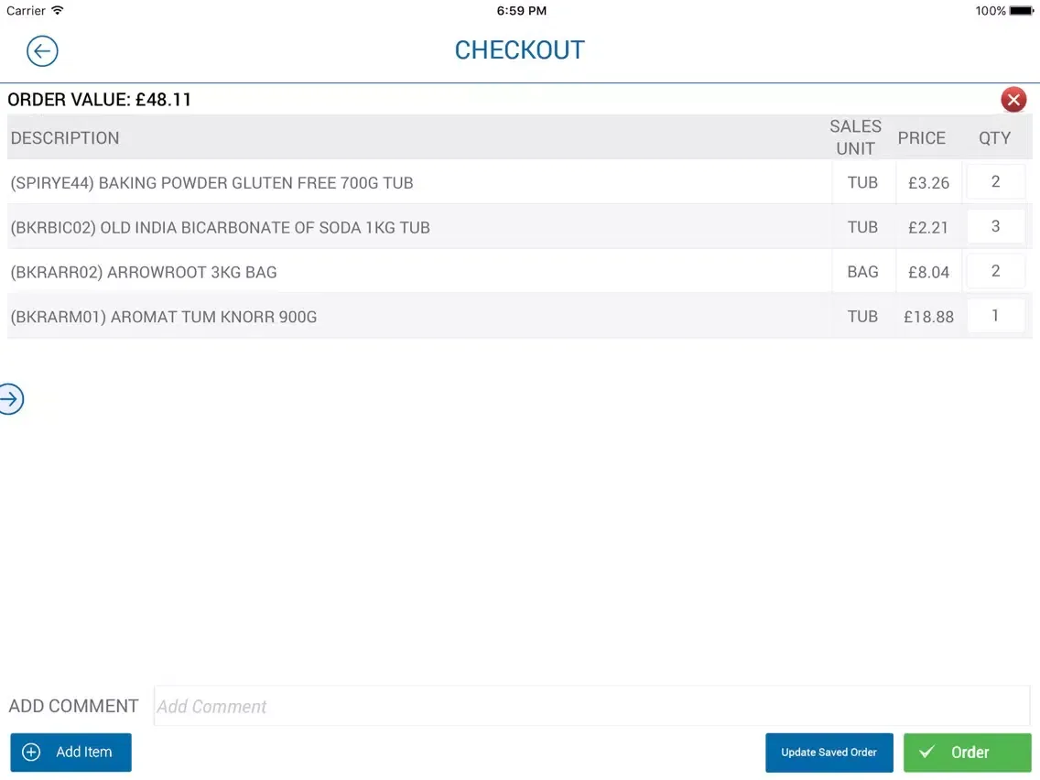Click Update Saved Order button
This screenshot has height=780, width=1040.
tap(829, 753)
